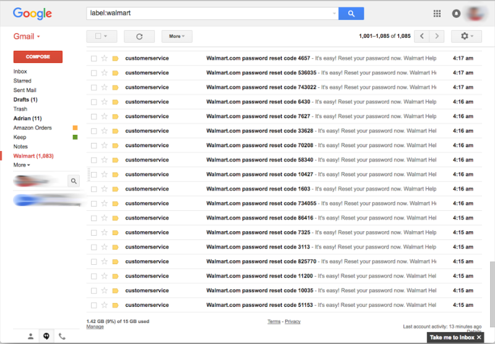Screen dimensions: 495x344
Task: Check the box for reset code 536035 email
Action: [x=94, y=73]
